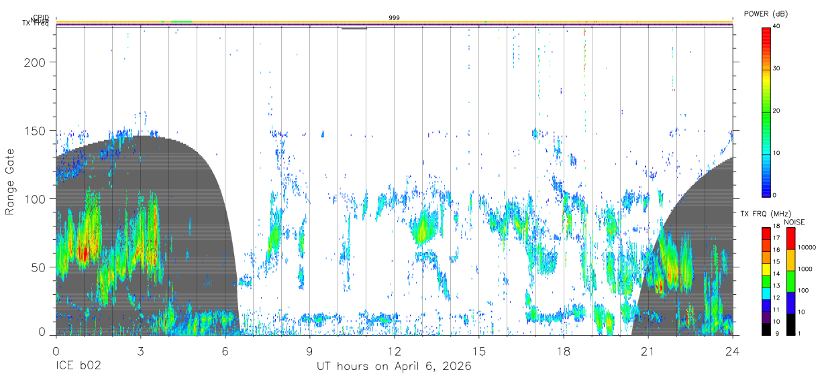This screenshot has height=380, width=824.
Task: Click the blue block in the NOISE legend
Action: [790, 303]
